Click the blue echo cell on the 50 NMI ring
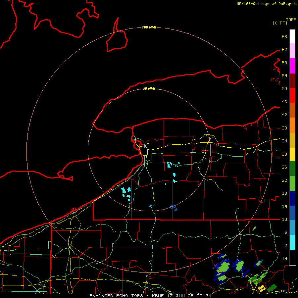This screenshot has height=298, width=298. (174, 208)
